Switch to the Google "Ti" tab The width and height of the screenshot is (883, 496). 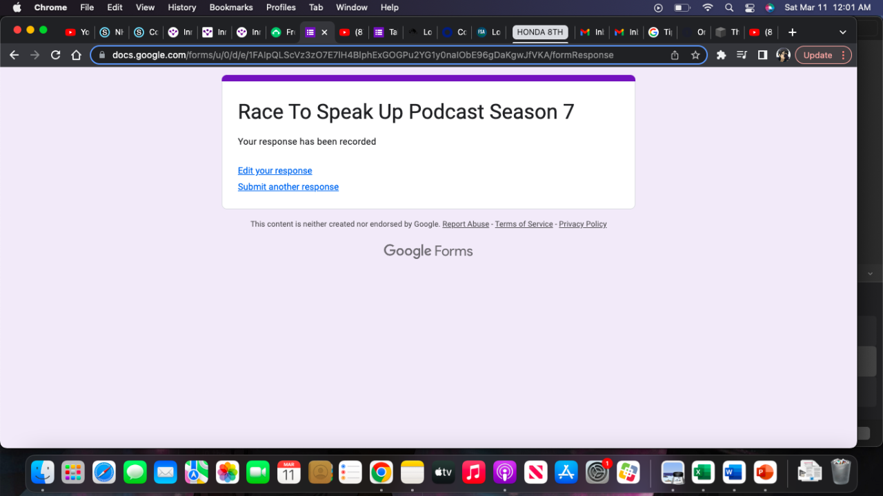(660, 32)
